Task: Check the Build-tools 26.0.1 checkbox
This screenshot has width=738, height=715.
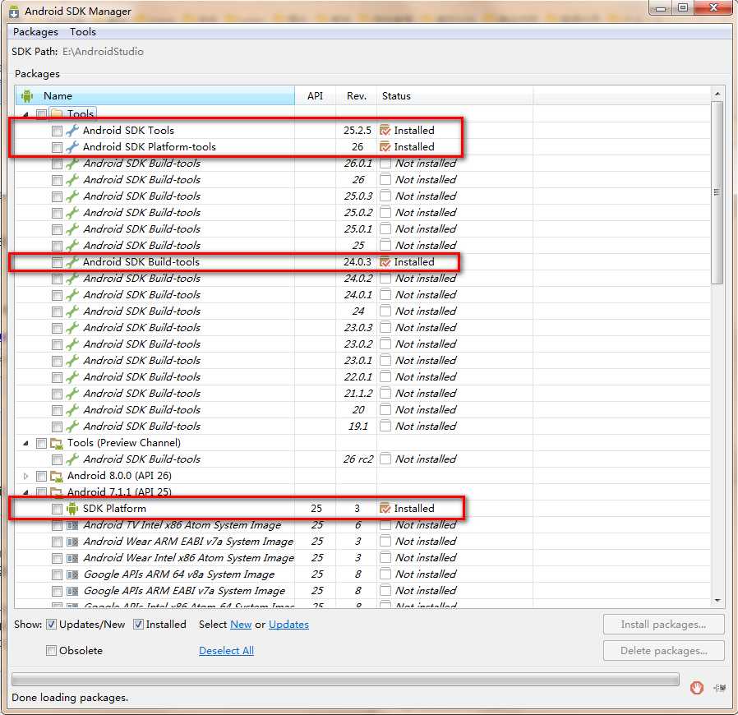Action: [57, 164]
